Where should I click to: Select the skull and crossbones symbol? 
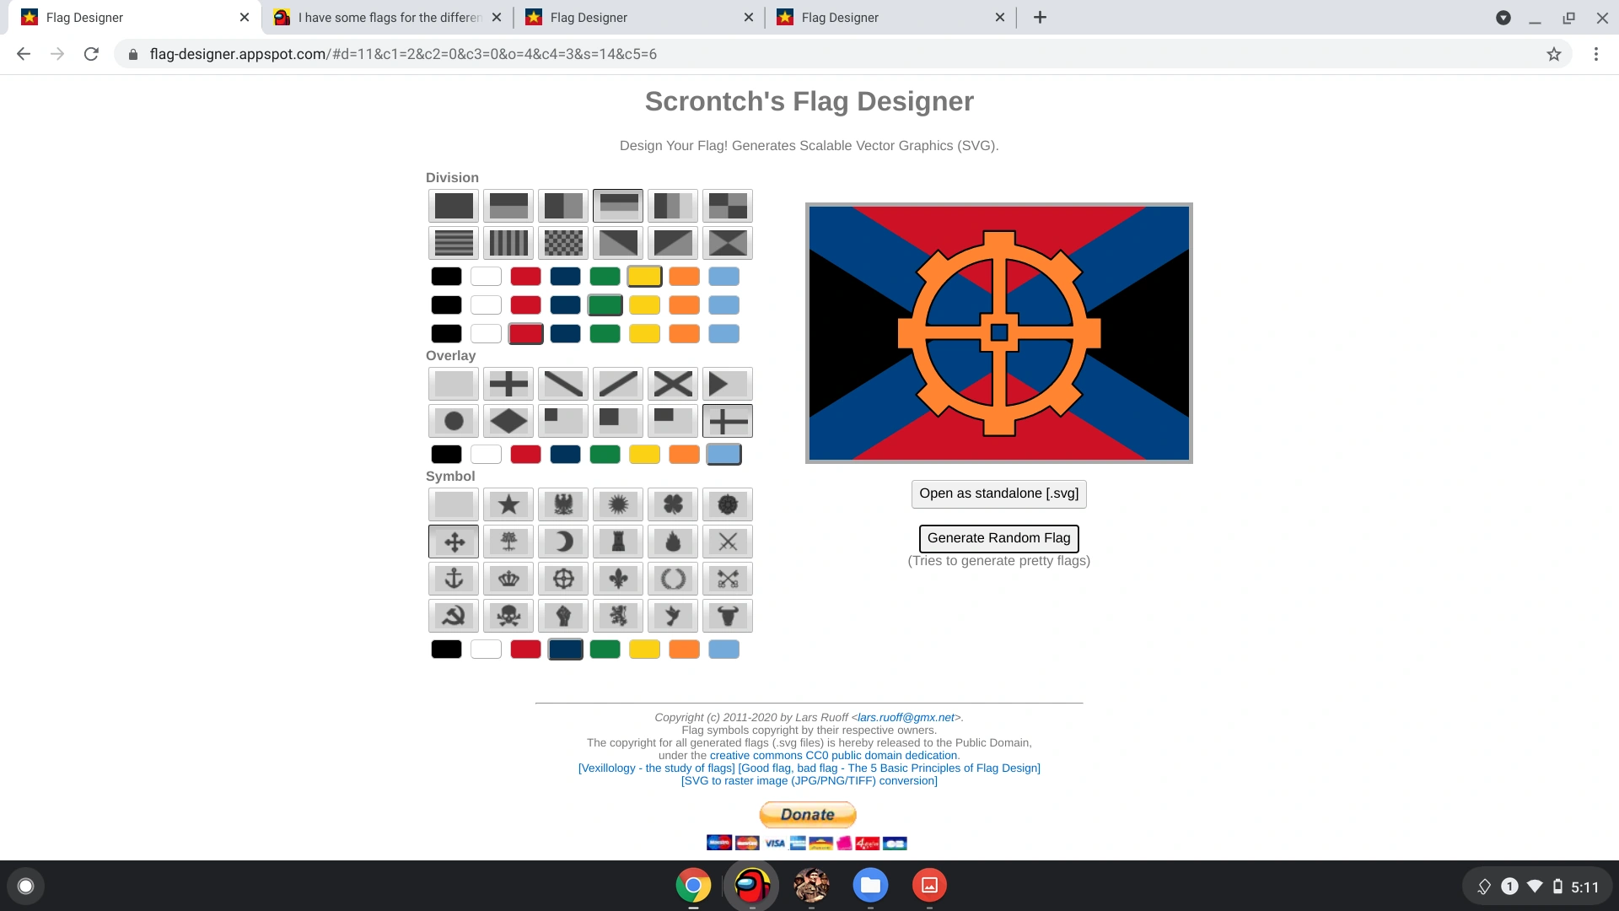point(508,616)
